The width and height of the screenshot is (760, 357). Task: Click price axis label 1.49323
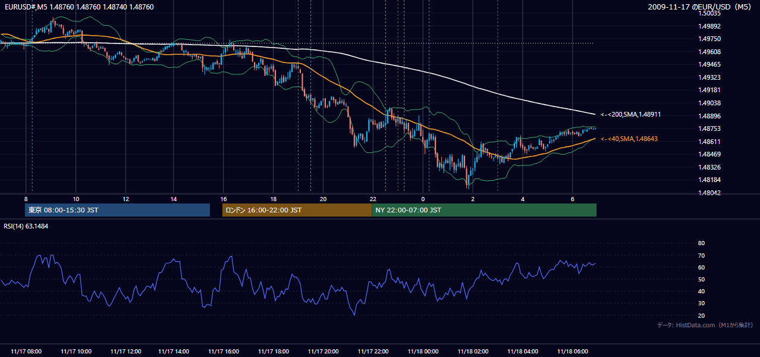click(710, 77)
